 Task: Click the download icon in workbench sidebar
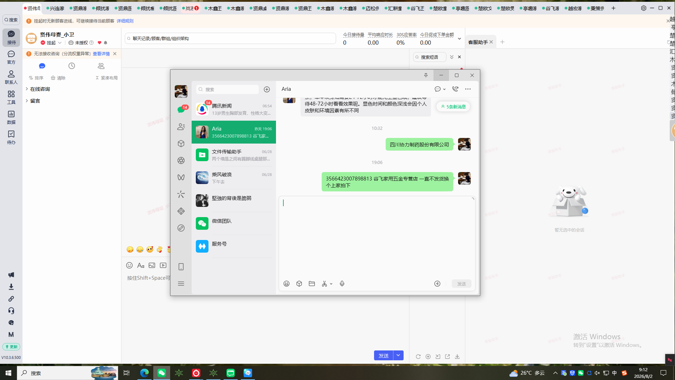[11, 287]
